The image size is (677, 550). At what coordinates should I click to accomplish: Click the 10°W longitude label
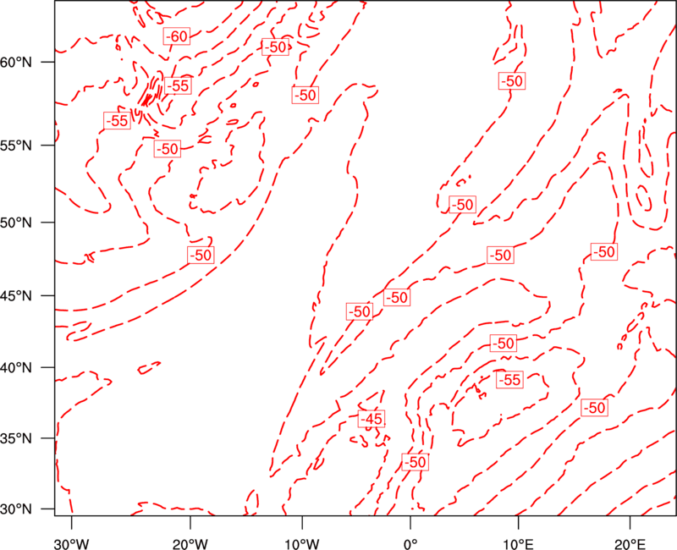(302, 544)
